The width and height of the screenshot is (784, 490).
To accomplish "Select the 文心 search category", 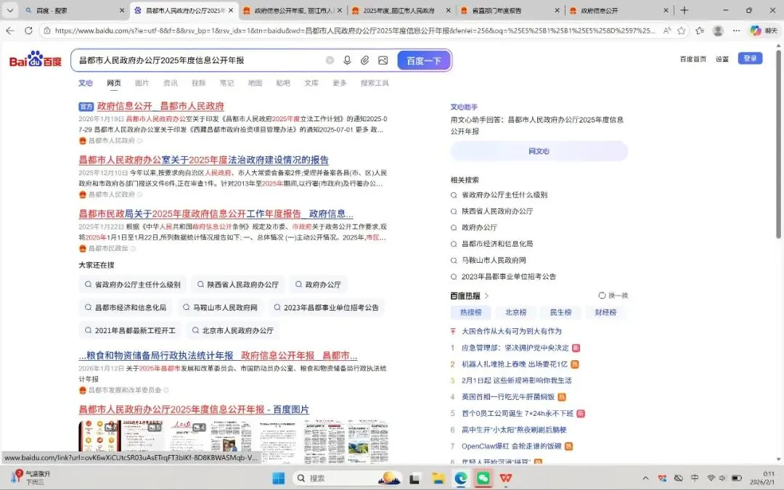I will [86, 83].
